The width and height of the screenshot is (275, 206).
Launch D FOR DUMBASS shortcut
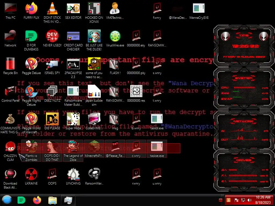tap(31, 40)
